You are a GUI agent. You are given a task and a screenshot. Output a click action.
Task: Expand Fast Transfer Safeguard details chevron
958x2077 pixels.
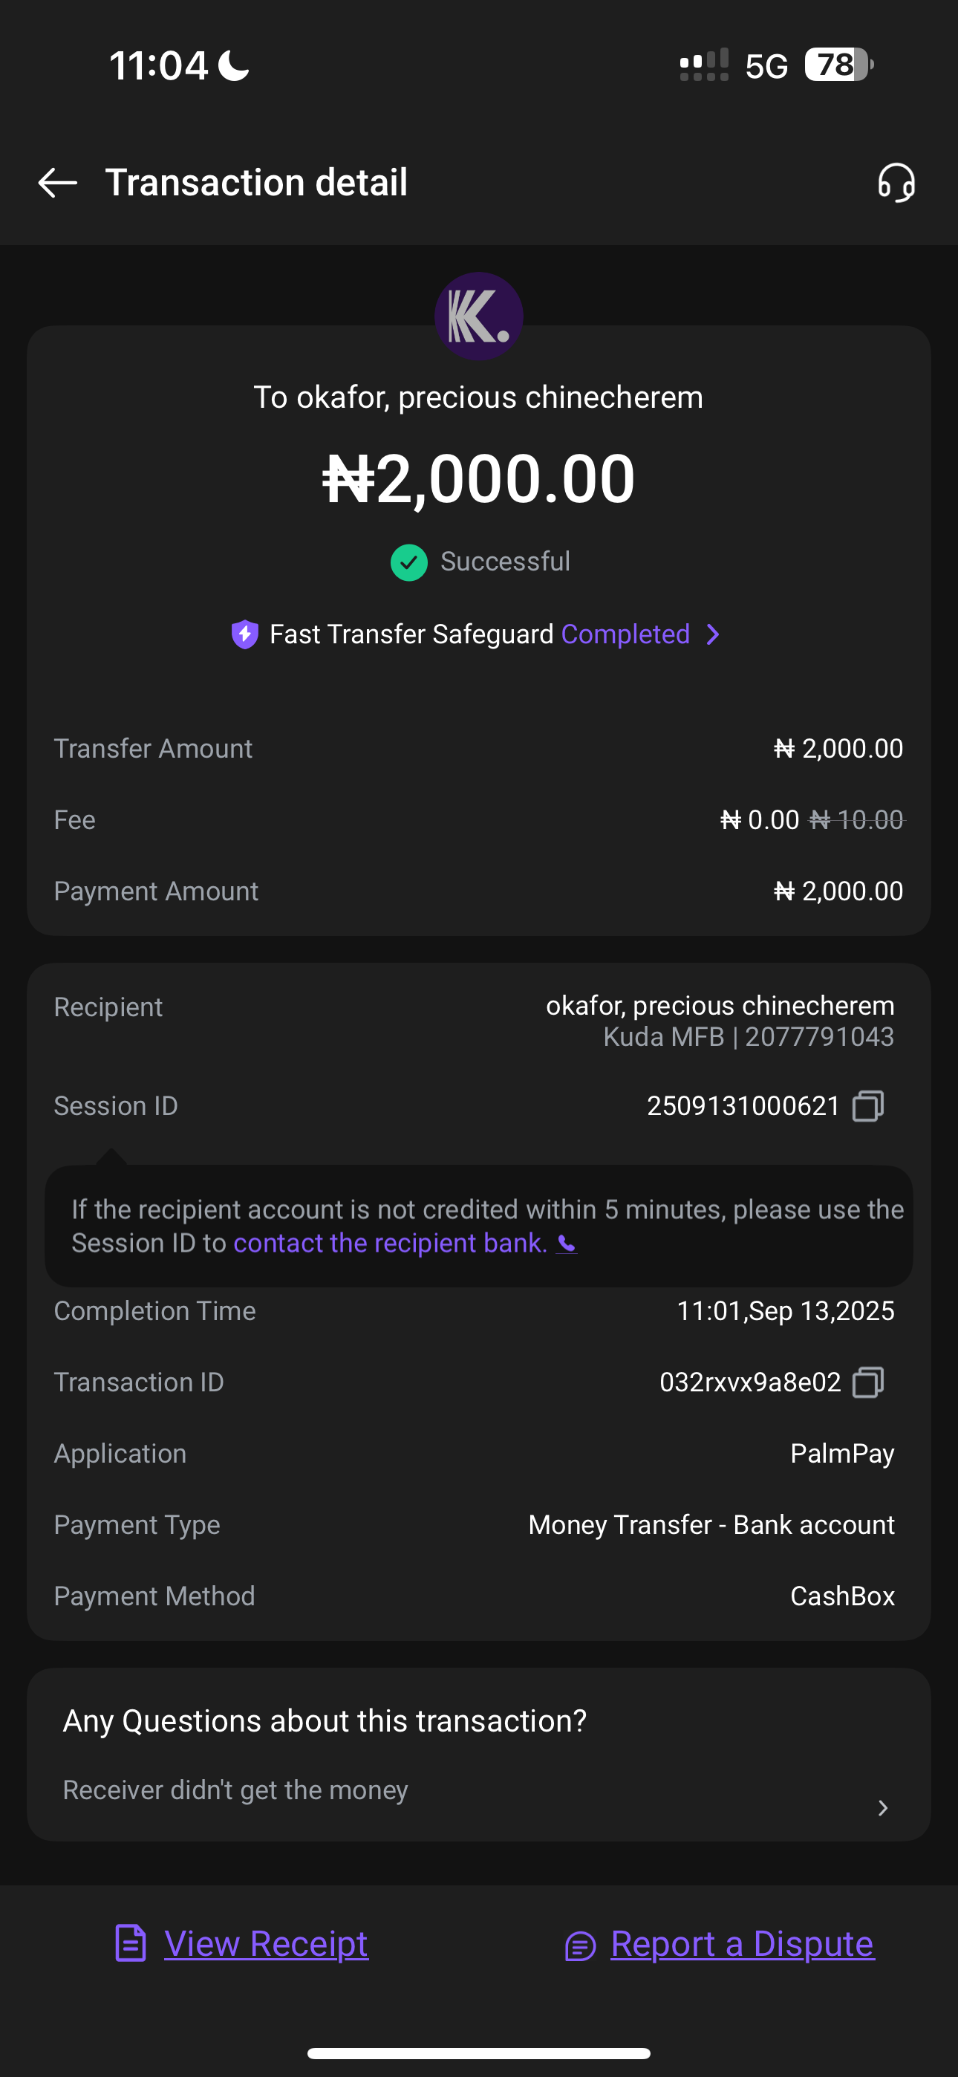pos(713,634)
